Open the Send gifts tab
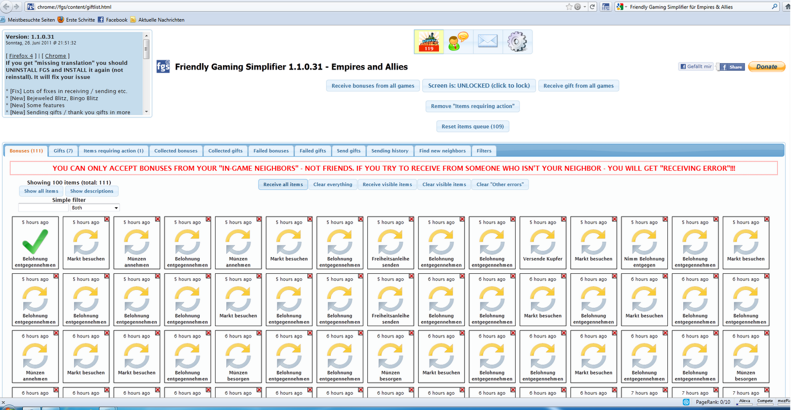This screenshot has width=791, height=410. 349,151
